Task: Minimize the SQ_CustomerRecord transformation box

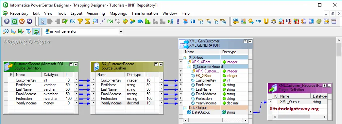Action: coord(161,64)
